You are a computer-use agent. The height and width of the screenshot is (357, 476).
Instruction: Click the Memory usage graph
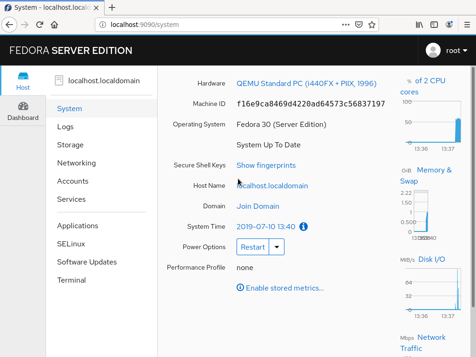pyautogui.click(x=421, y=212)
